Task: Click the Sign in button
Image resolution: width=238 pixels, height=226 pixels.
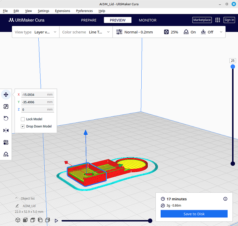Action: (229, 20)
